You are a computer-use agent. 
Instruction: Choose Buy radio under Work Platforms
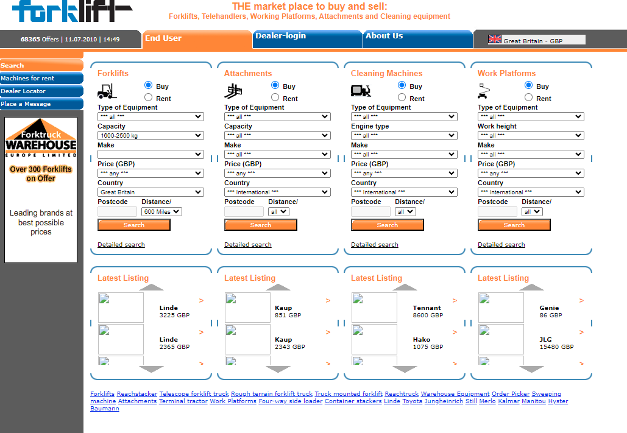(x=528, y=85)
